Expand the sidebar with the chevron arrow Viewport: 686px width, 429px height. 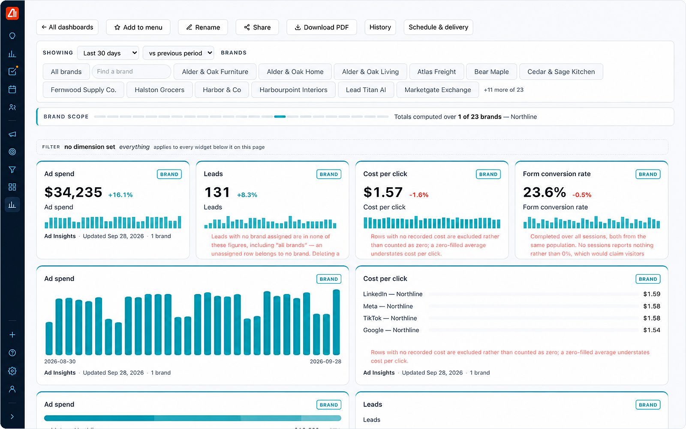12,417
